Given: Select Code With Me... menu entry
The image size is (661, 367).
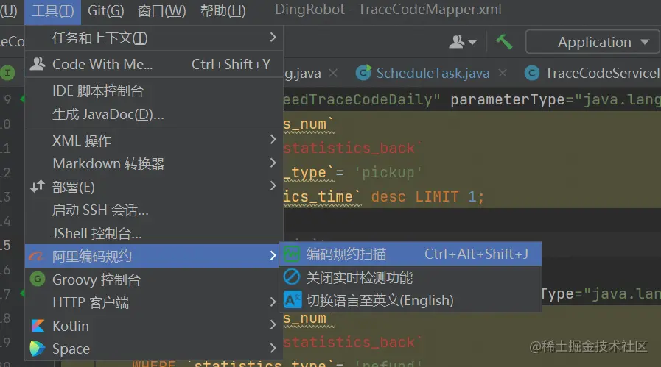Looking at the screenshot, I should [154, 64].
